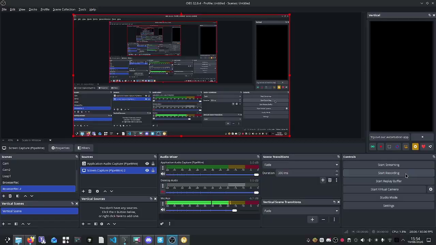Open Visual Studio Code from the taskbar
Image resolution: width=436 pixels, height=245 pixels.
pyautogui.click(x=113, y=240)
